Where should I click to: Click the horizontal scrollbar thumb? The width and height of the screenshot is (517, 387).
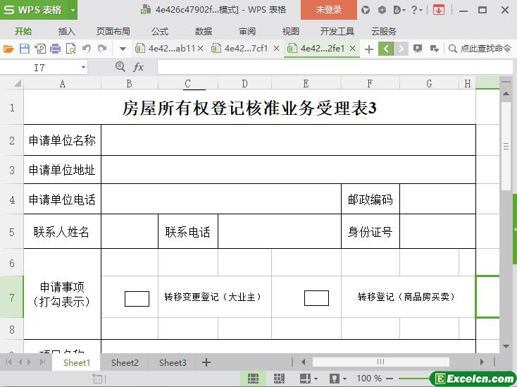381,362
